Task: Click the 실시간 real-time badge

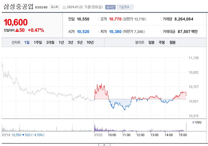Action: coord(110,7)
